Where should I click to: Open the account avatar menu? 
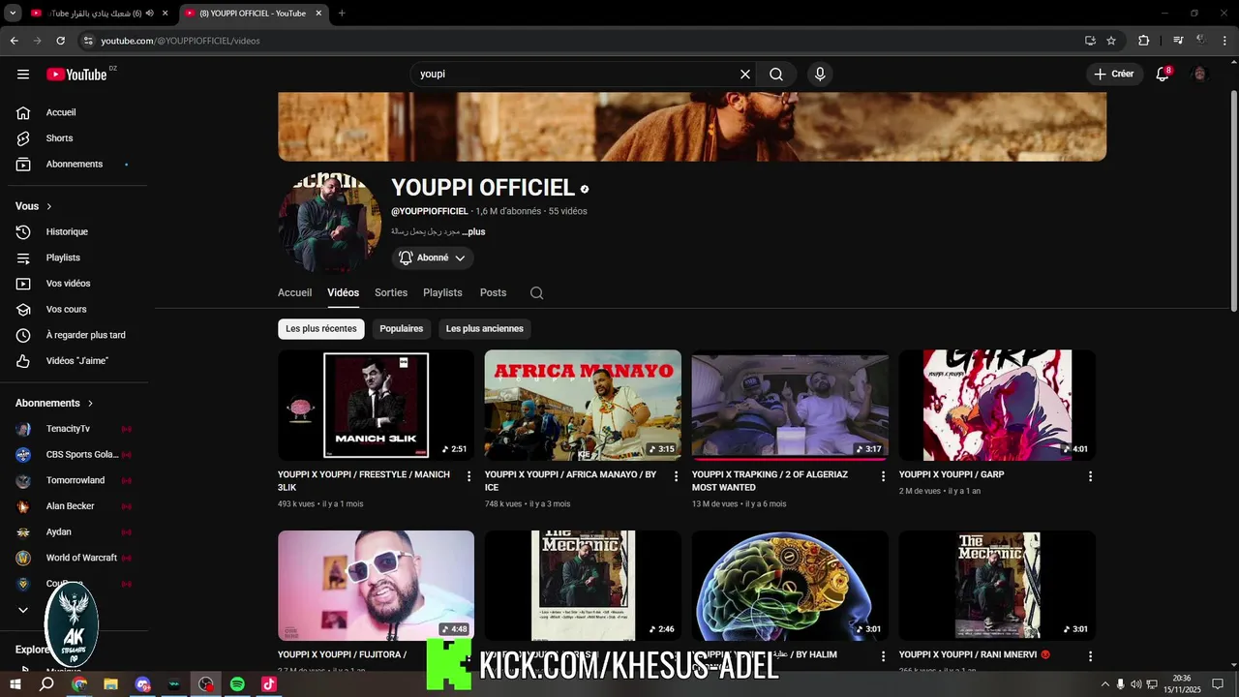point(1200,75)
